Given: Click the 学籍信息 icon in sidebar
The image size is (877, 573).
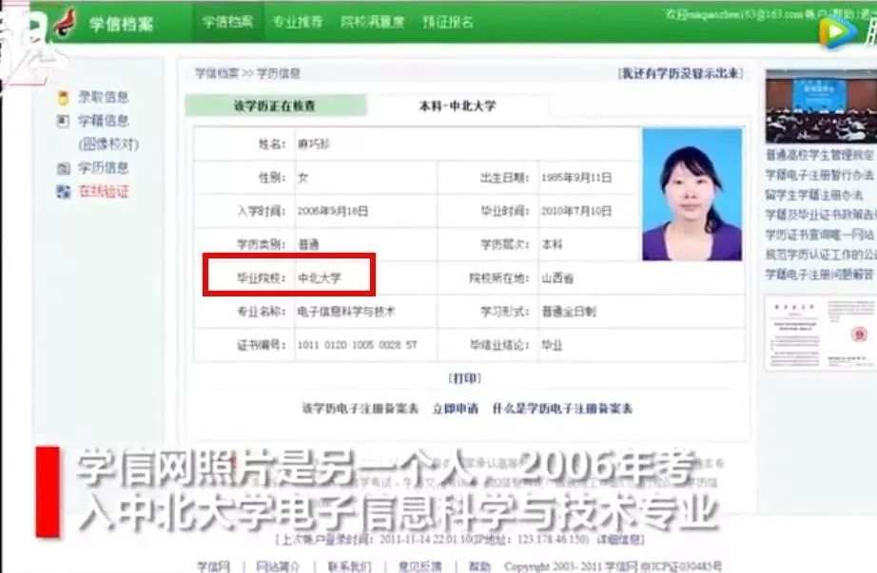Looking at the screenshot, I should point(64,121).
